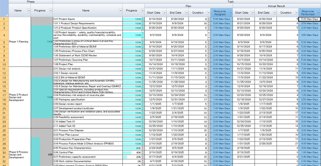This screenshot has width=321, height=166.
Task: Click the 40% progress bar for Control Plan
Action: tap(127, 152)
